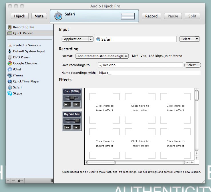
Task: Click the large Safari icon in header display
Action: pyautogui.click(x=58, y=16)
